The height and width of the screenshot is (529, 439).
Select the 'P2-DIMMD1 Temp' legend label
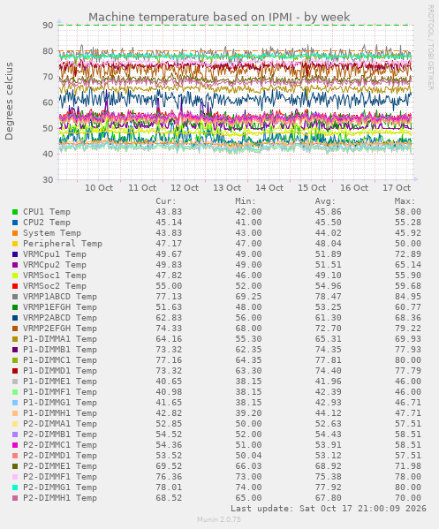tap(60, 456)
